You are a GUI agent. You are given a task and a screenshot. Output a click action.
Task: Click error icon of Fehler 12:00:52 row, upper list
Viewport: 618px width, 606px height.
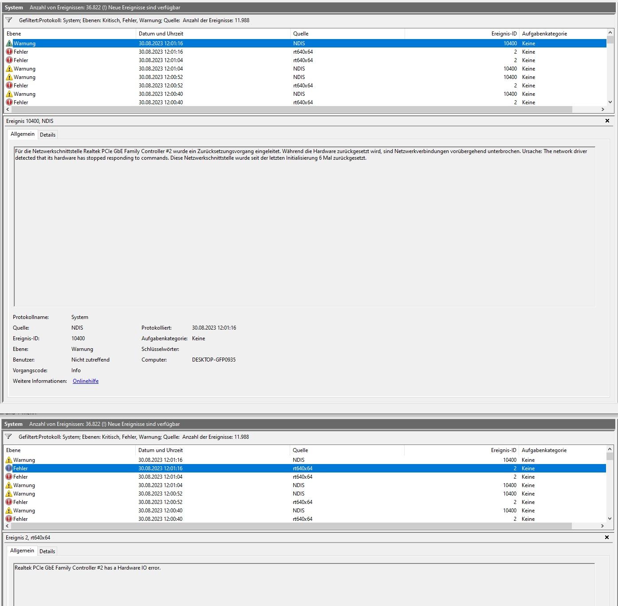tap(9, 86)
